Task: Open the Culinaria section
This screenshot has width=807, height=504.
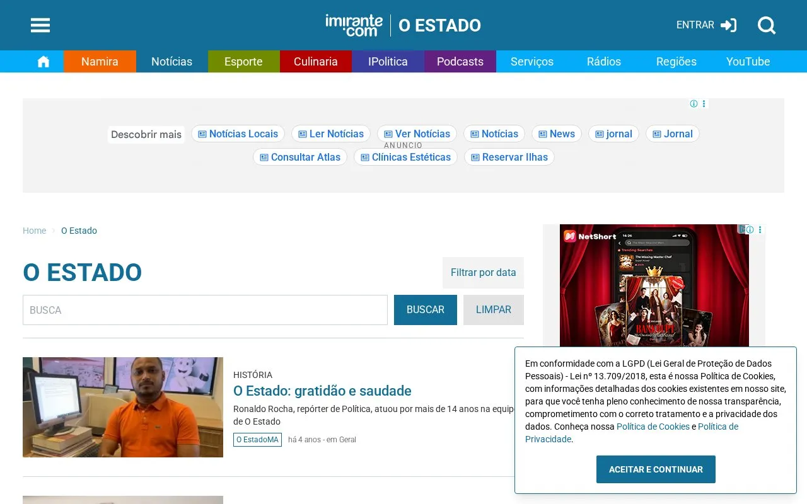Action: pos(316,62)
